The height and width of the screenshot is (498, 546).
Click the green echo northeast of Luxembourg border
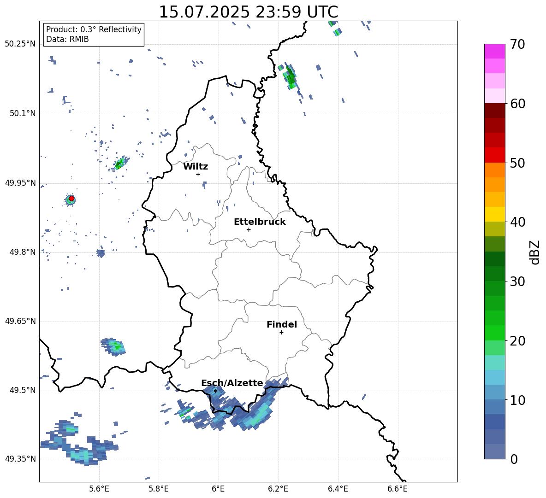(x=290, y=76)
